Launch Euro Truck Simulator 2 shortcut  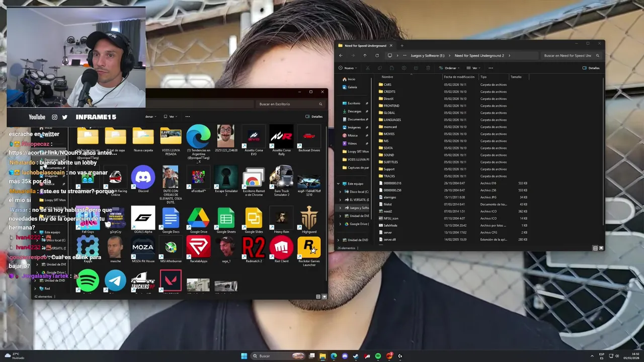[x=281, y=181]
